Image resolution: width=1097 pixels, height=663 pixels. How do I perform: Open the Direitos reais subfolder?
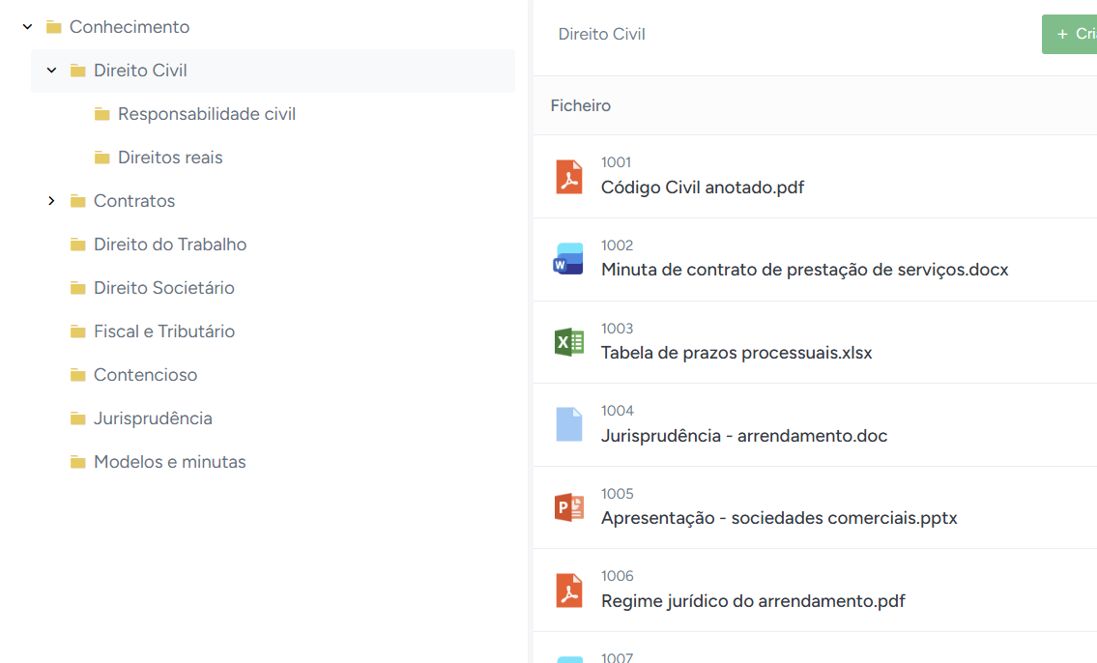tap(170, 158)
